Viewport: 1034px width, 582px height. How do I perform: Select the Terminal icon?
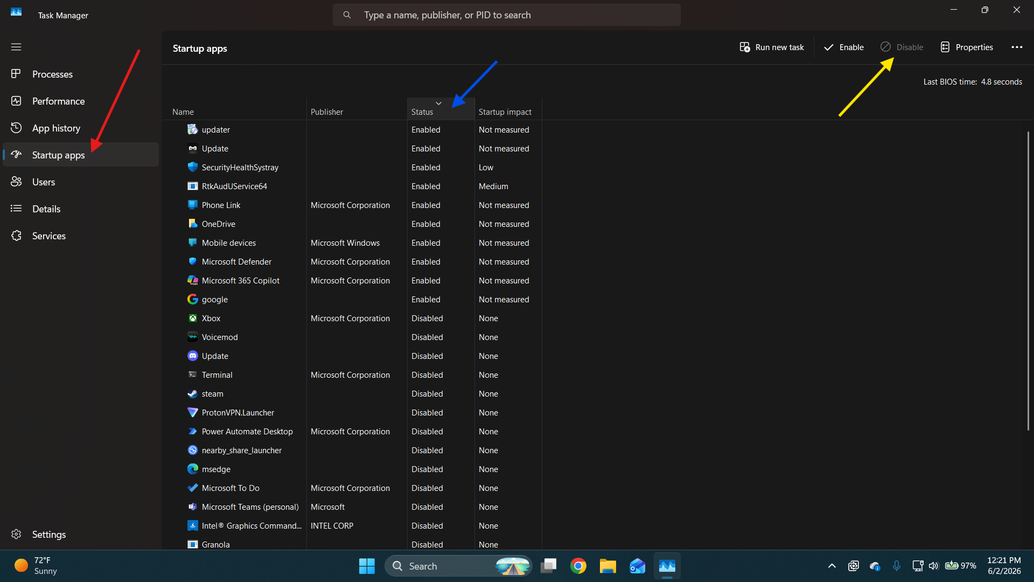tap(192, 375)
